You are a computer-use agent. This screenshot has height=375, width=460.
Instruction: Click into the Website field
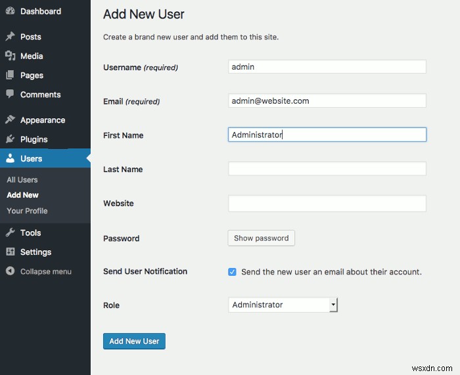pyautogui.click(x=327, y=203)
